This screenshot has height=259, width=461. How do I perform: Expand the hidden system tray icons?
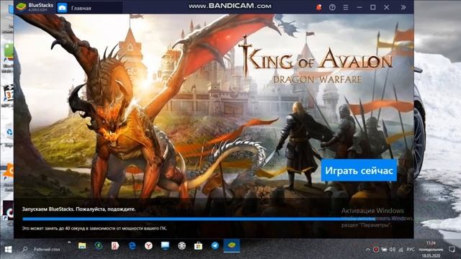(x=367, y=250)
